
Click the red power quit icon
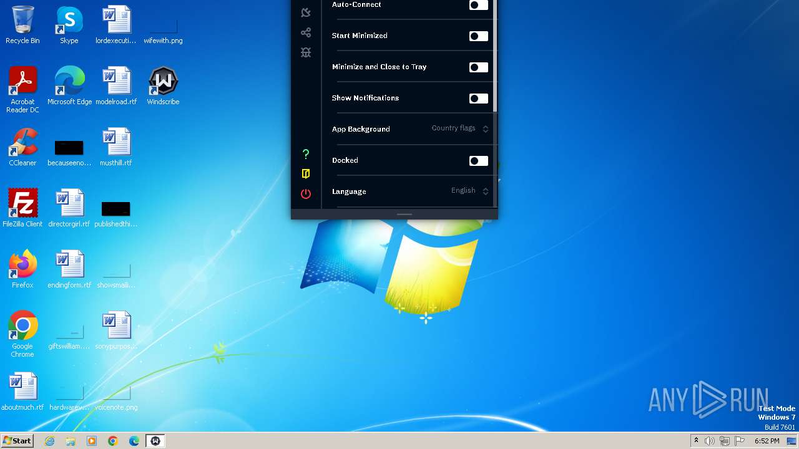click(x=306, y=194)
